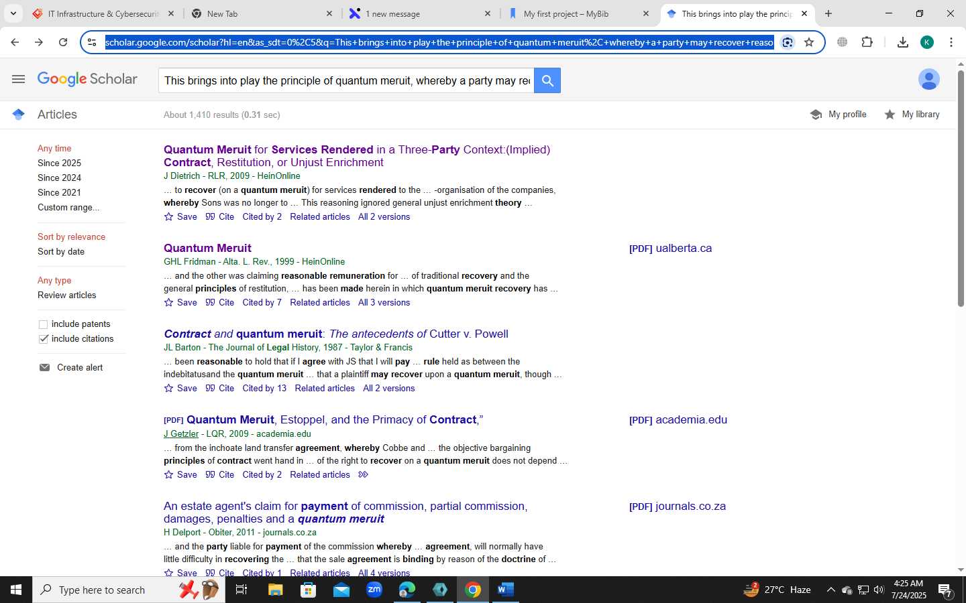The width and height of the screenshot is (966, 603).
Task: Open the Chrome extensions puzzle icon
Action: pyautogui.click(x=867, y=42)
